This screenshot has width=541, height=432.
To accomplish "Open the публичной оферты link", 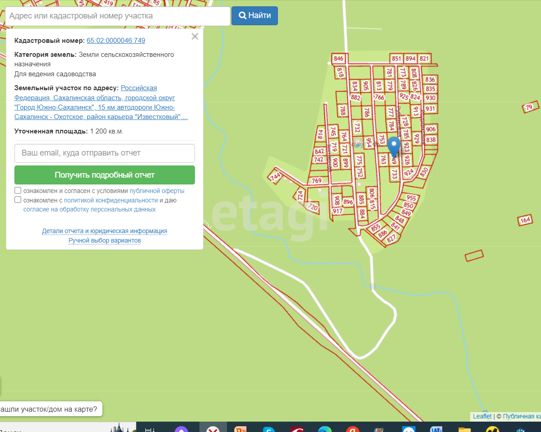I will click(x=157, y=191).
